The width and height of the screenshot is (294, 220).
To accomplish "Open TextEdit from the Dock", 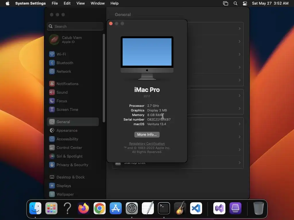I will pos(148,208).
